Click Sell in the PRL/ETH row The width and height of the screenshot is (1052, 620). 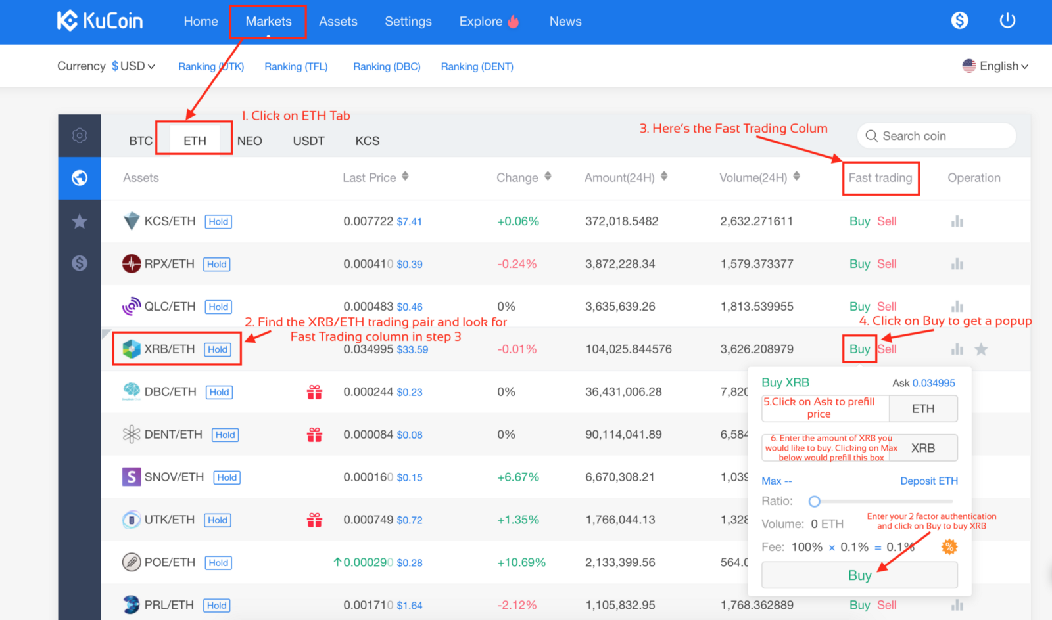point(887,605)
